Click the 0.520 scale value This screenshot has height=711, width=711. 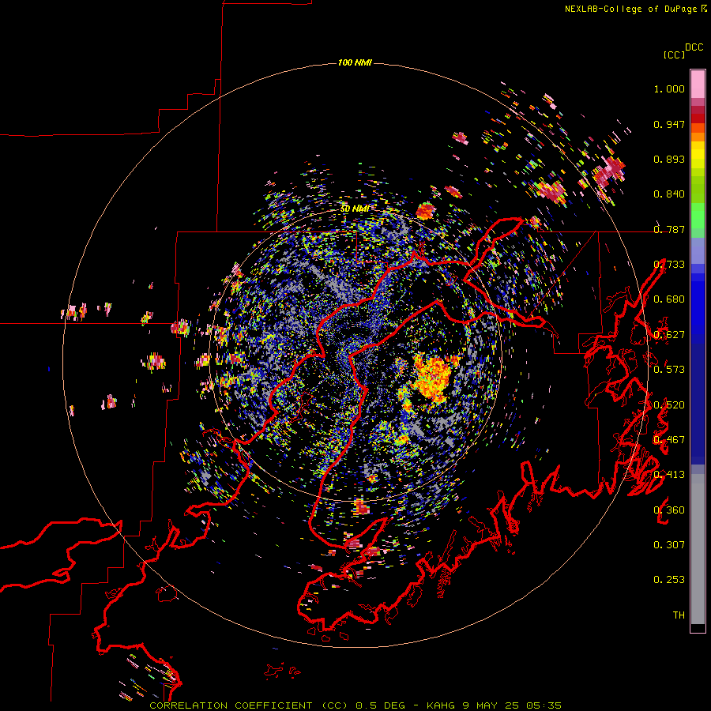(x=669, y=405)
